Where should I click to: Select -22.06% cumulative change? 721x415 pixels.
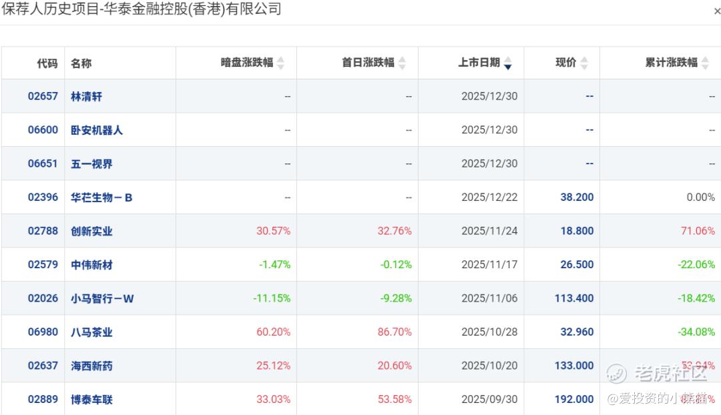[x=696, y=264]
